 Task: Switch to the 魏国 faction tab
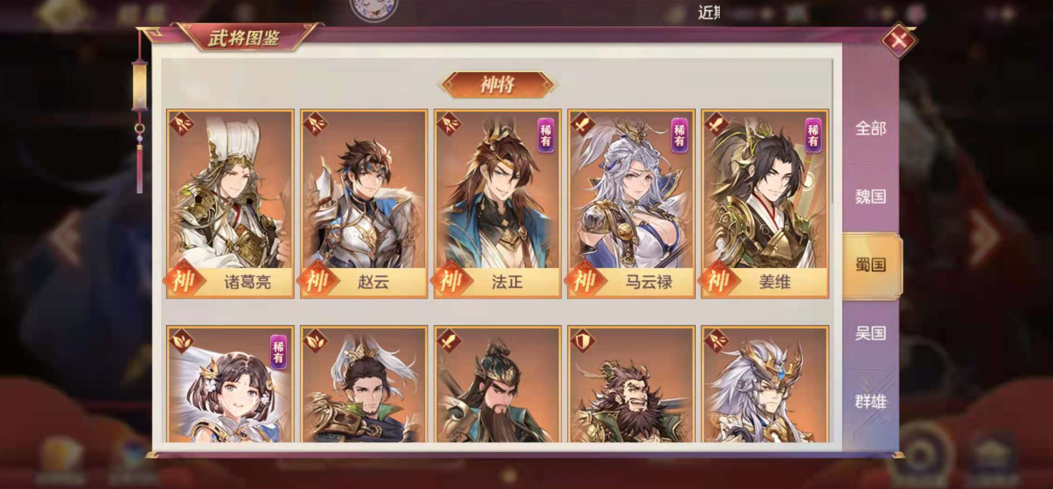[871, 196]
